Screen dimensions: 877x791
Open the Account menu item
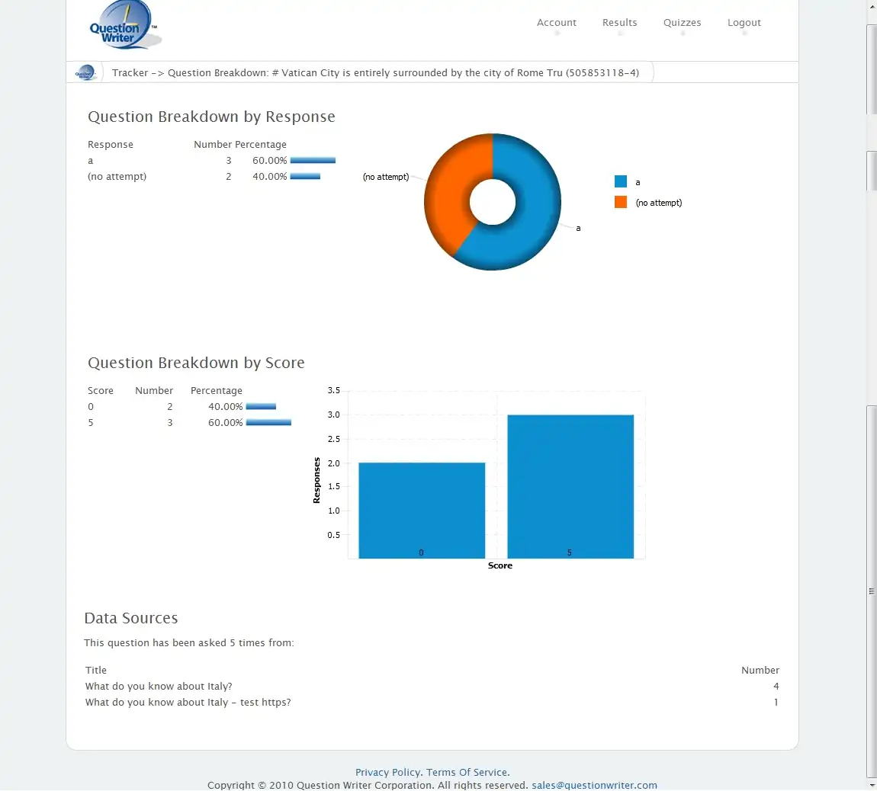[x=556, y=23]
